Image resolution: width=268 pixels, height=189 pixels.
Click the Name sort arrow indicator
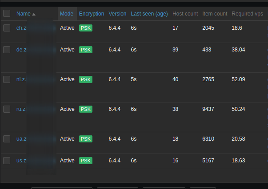click(34, 14)
